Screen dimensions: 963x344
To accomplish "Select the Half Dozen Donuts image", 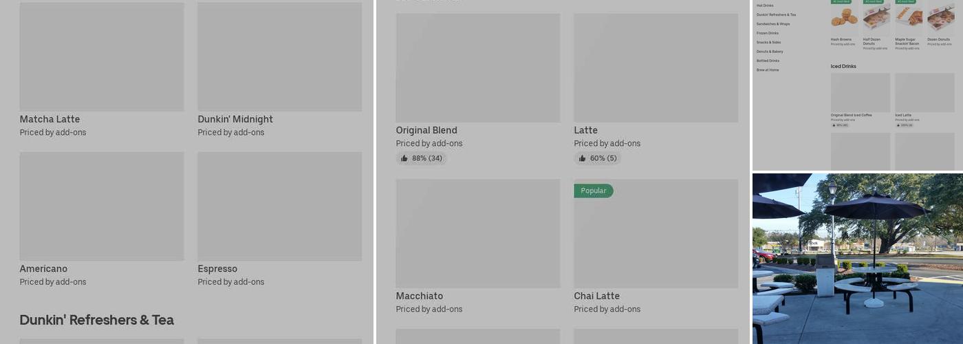I will point(876,18).
